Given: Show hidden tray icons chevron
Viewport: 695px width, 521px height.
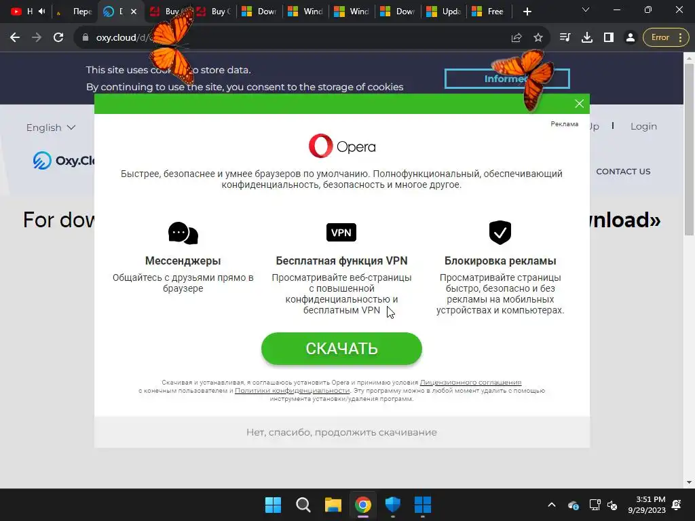Looking at the screenshot, I should [x=552, y=505].
